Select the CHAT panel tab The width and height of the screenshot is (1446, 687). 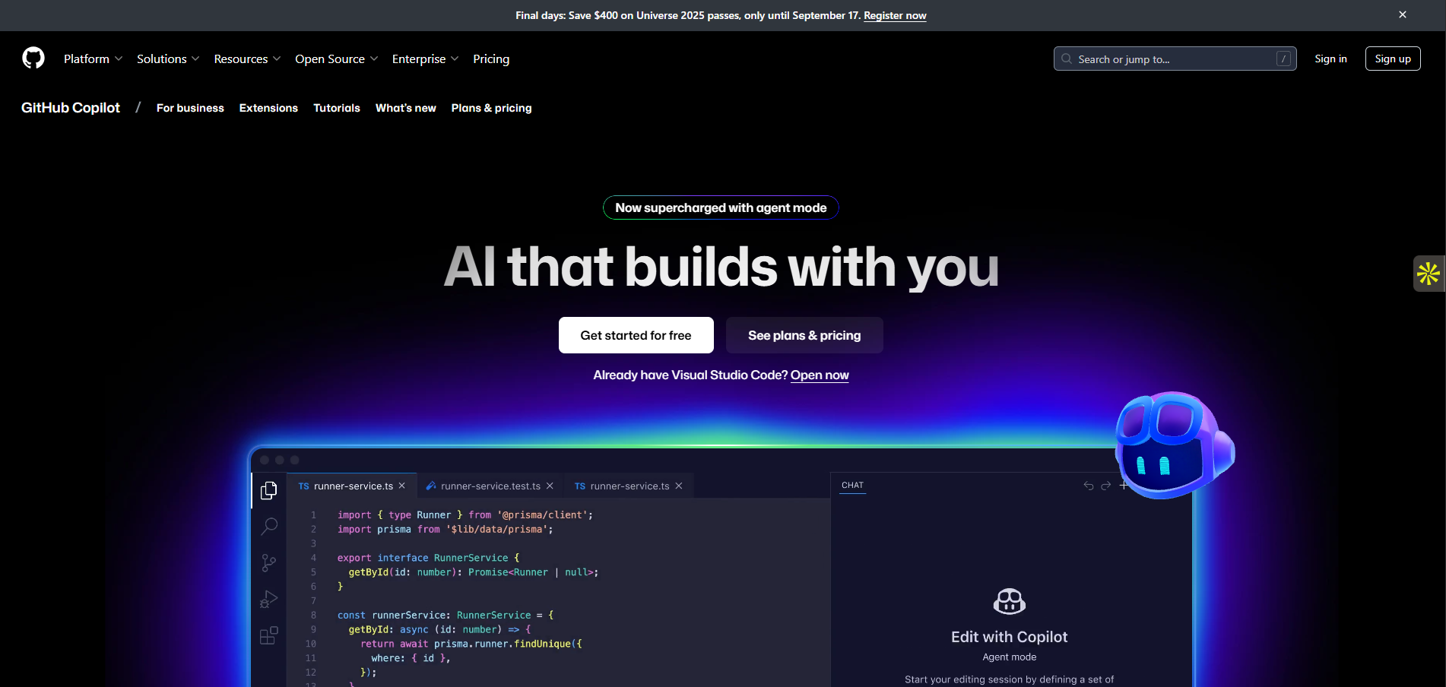(852, 485)
